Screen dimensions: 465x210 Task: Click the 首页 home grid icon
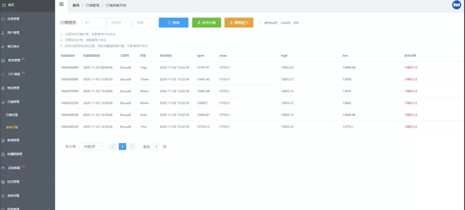(x=4, y=5)
